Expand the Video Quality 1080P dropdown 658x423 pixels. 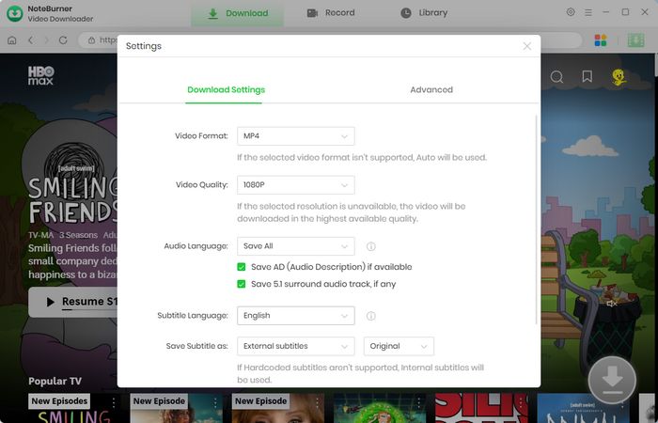coord(295,184)
